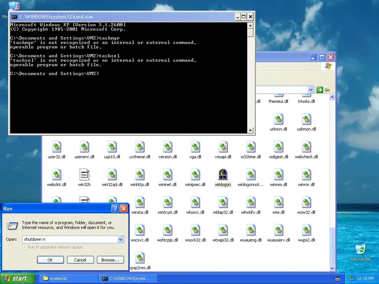
Task: Expand the Open field history dropdown
Action: click(120, 239)
